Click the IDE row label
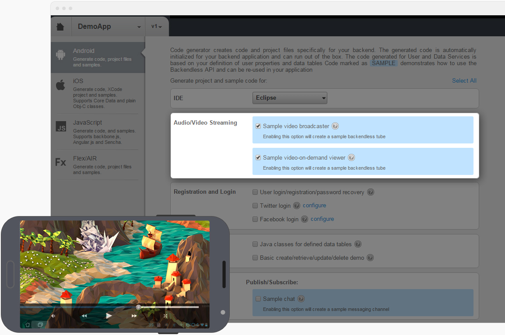Screen dimensions: 505x335 (179, 98)
